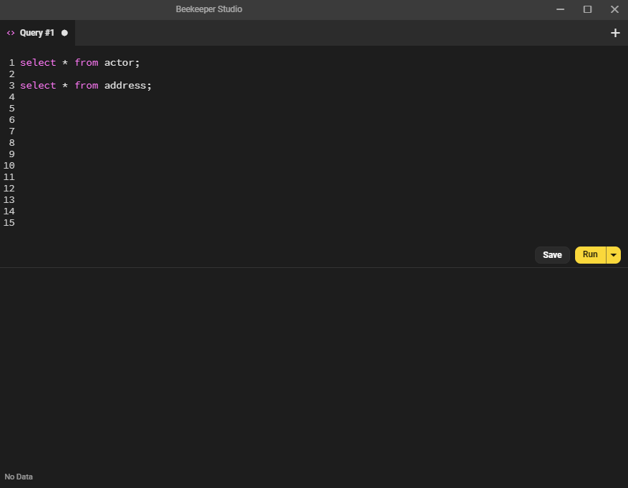Maximize the Beekeeper Studio window
This screenshot has height=488, width=628.
587,9
